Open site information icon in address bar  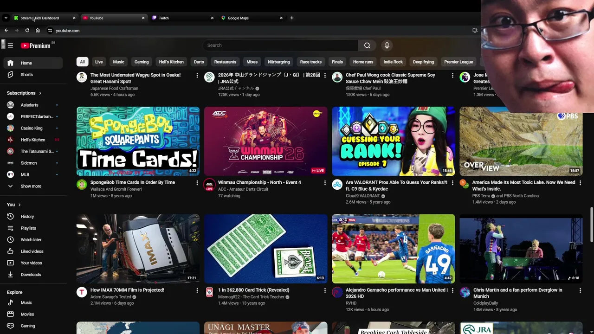50,31
